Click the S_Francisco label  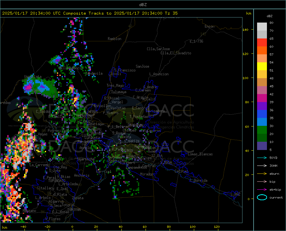pos(125,70)
